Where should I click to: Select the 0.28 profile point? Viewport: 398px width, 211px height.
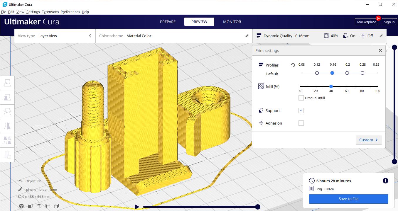(362, 73)
